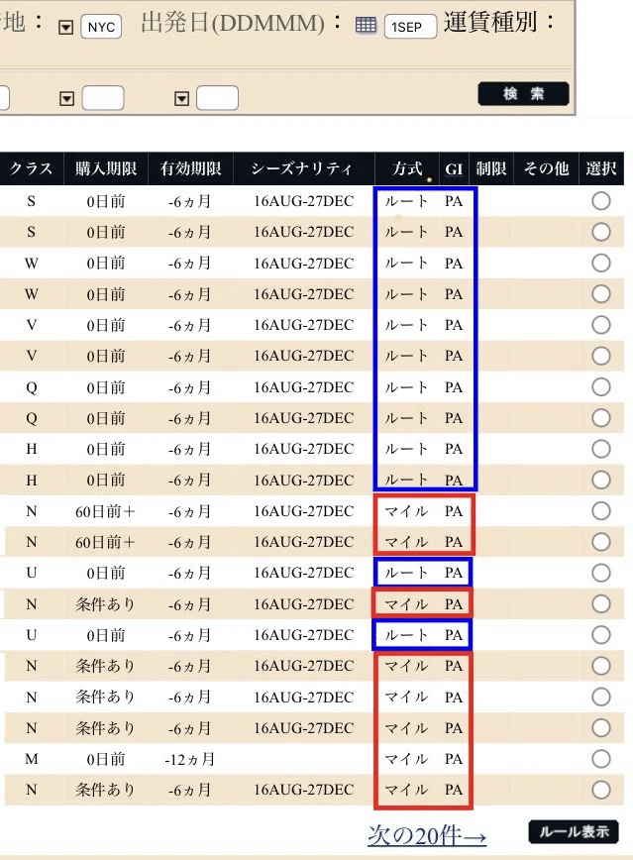This screenshot has height=860, width=633.
Task: Select radio button for last N 条件あり row
Action: tap(601, 790)
